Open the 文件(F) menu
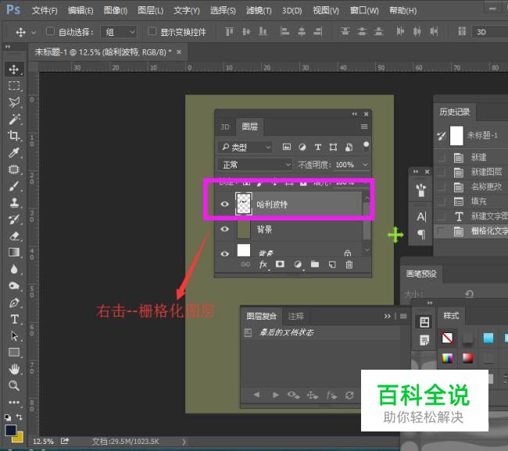 click(x=45, y=11)
